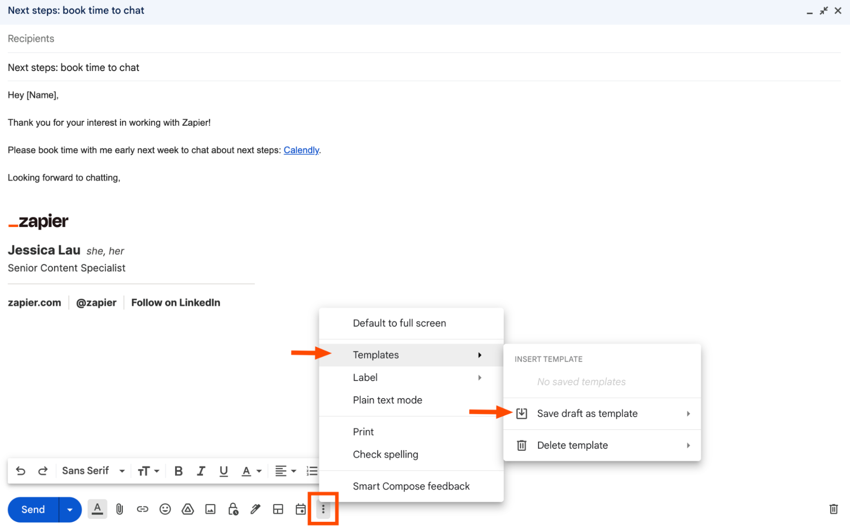Toggle bold formatting
The width and height of the screenshot is (850, 529).
pos(179,471)
